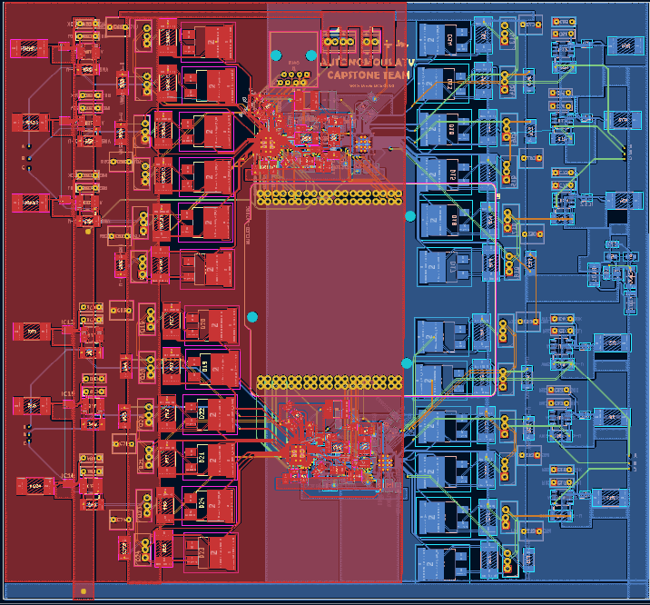Select the D23 diode footprint label
The height and width of the screenshot is (605, 650).
[x=202, y=551]
